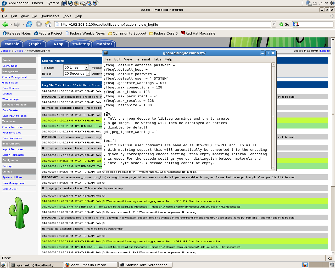The width and height of the screenshot is (335, 268).
Task: Switch to the weathermap tab
Action: pyautogui.click(x=81, y=44)
